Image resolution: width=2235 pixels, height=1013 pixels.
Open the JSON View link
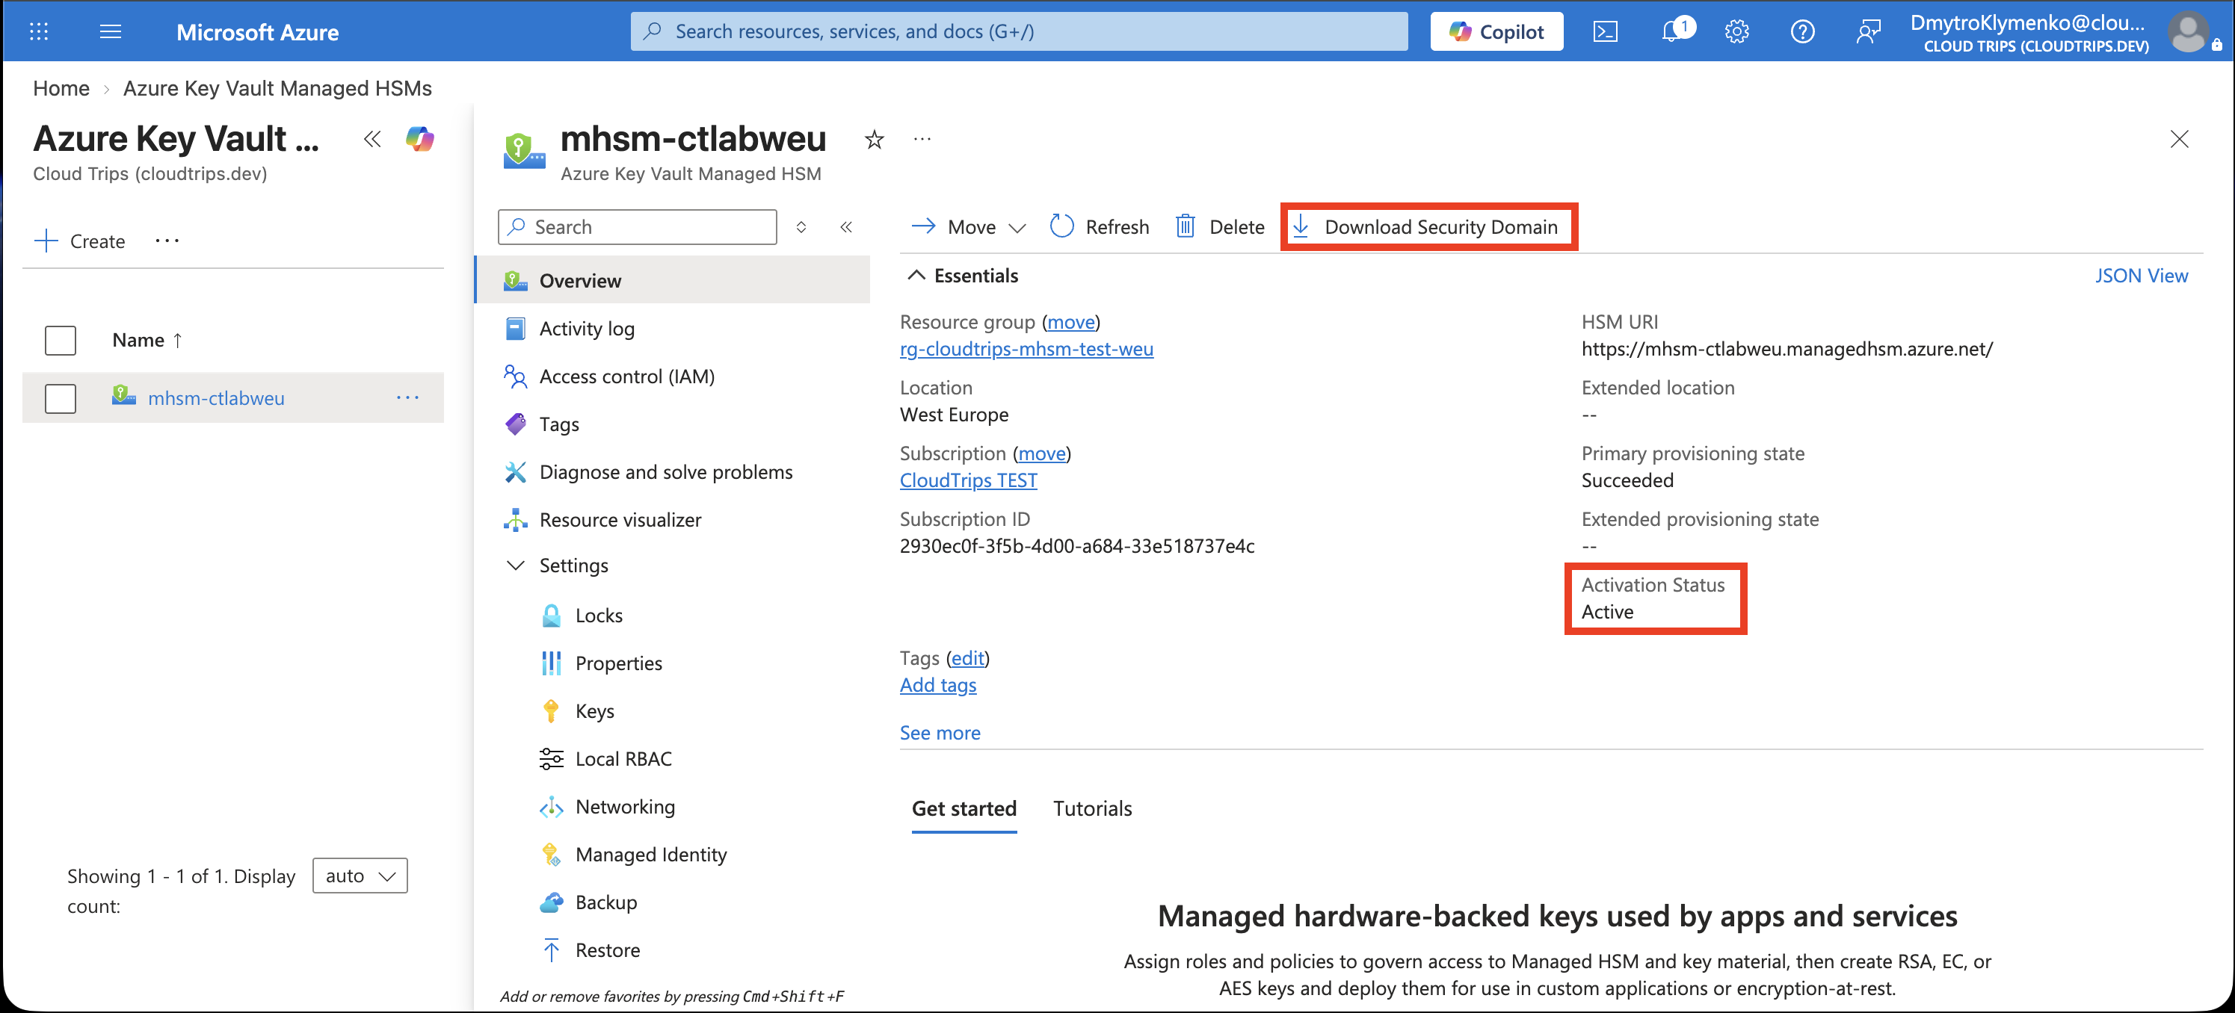click(x=2142, y=276)
